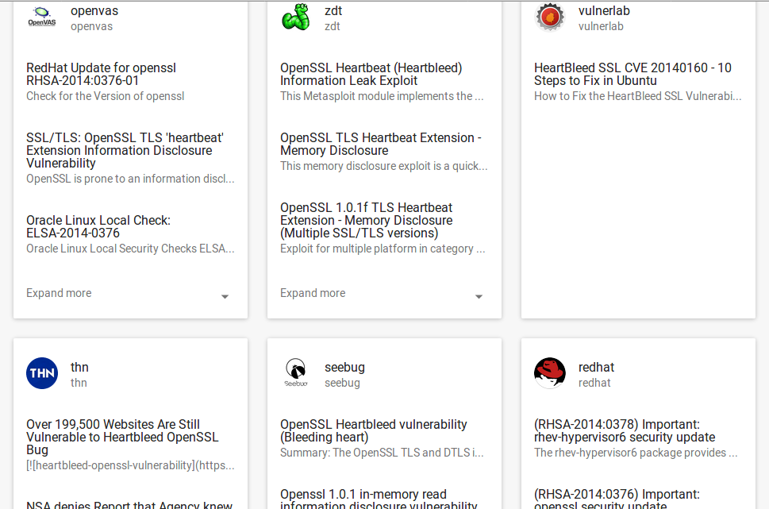Click the openvas card dropdown arrow
The width and height of the screenshot is (769, 509).
tap(225, 296)
